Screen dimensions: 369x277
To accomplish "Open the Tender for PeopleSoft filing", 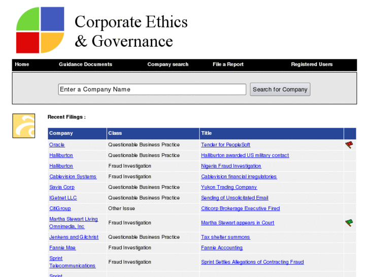I will pos(225,145).
